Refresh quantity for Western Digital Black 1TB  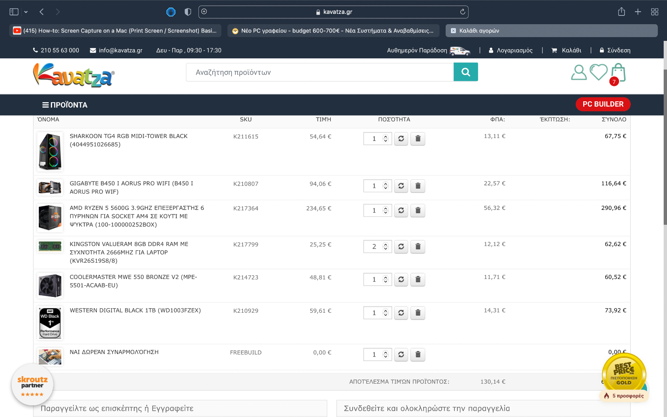pyautogui.click(x=401, y=313)
